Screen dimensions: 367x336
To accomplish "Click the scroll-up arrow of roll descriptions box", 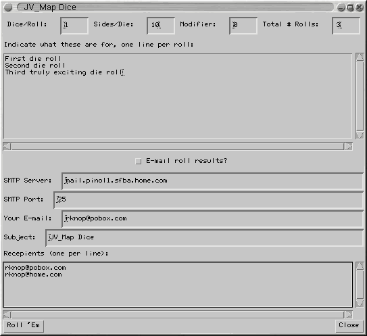I will 360,57.
